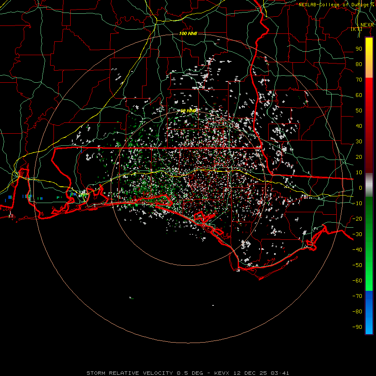Click the 20 label on the velocity scale
376x376 pixels.
pos(359,157)
